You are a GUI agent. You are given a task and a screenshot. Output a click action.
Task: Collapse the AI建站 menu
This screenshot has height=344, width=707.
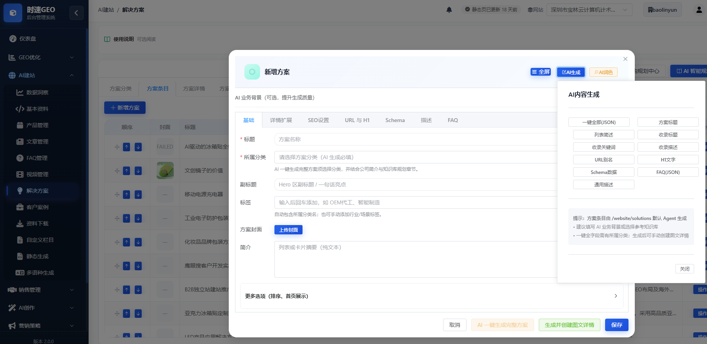click(x=42, y=75)
